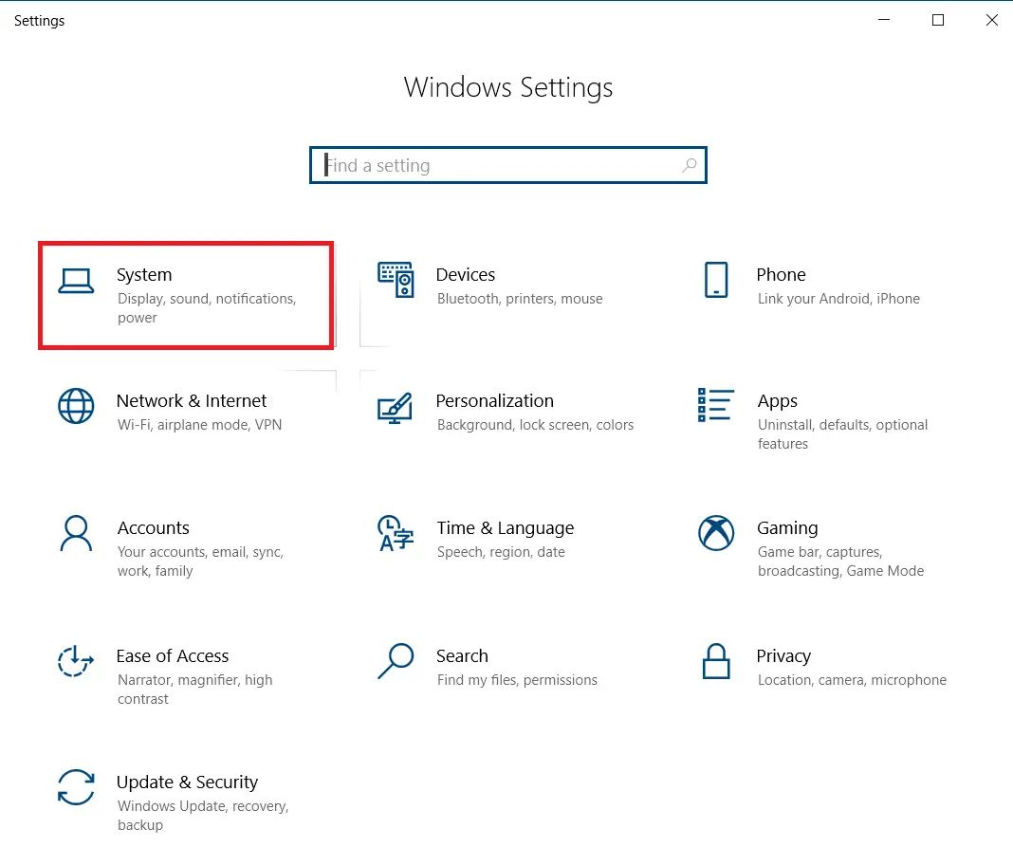Screen dimensions: 1013x847
Task: Maximize the Settings window
Action: [x=938, y=20]
